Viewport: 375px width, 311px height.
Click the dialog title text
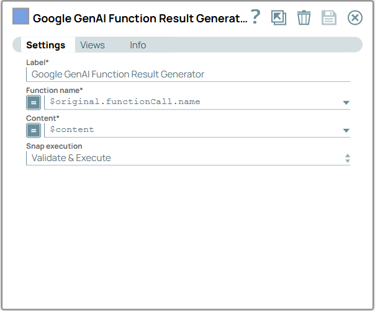[140, 19]
